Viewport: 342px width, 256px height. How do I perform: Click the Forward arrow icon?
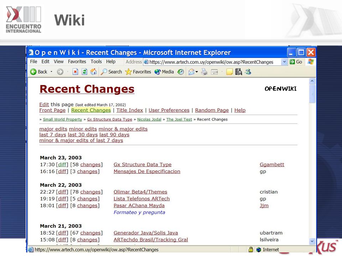tap(60, 72)
